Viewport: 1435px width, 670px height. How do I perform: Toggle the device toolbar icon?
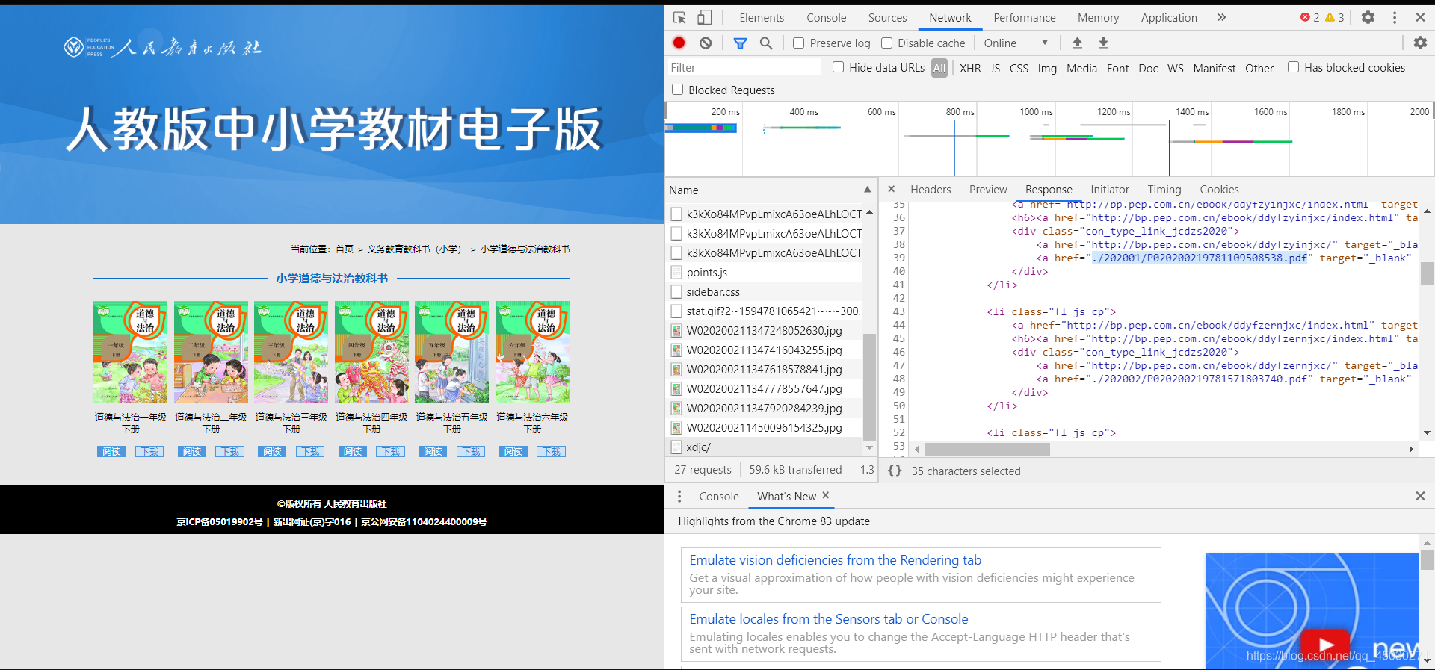point(705,17)
